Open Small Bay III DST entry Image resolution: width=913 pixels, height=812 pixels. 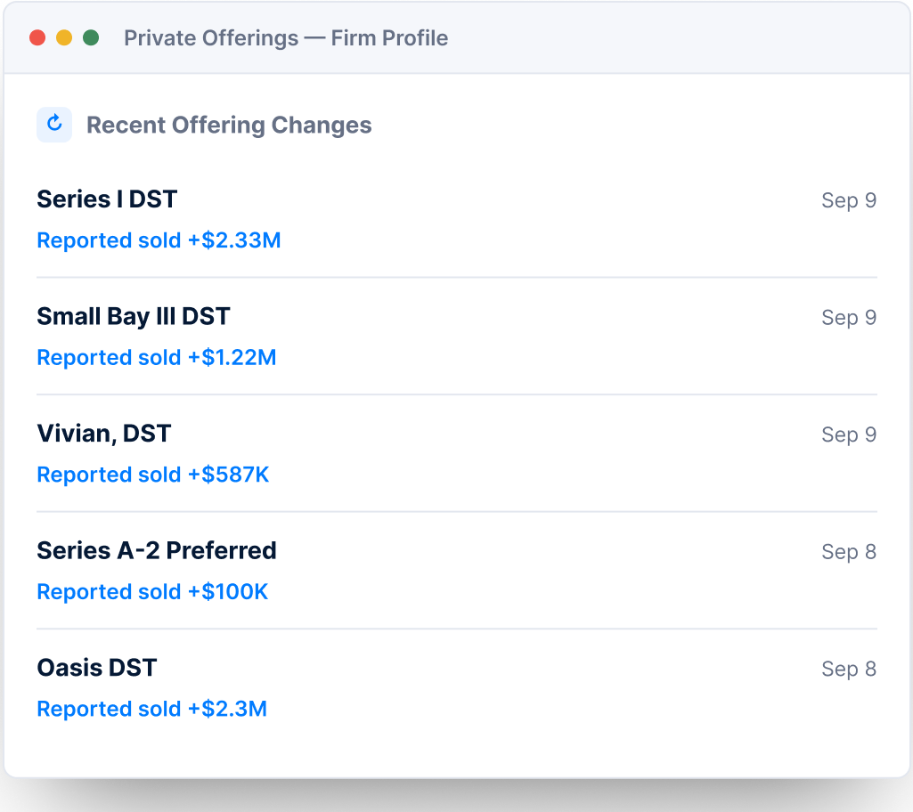pos(134,317)
